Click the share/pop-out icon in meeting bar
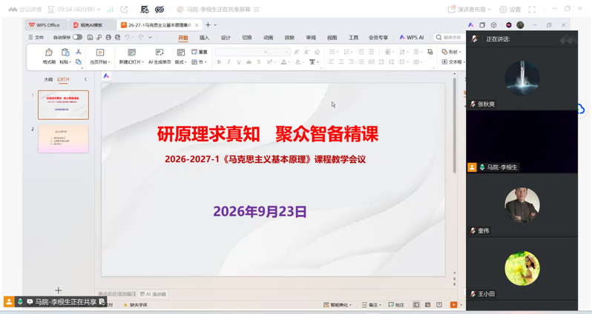 pos(124,10)
